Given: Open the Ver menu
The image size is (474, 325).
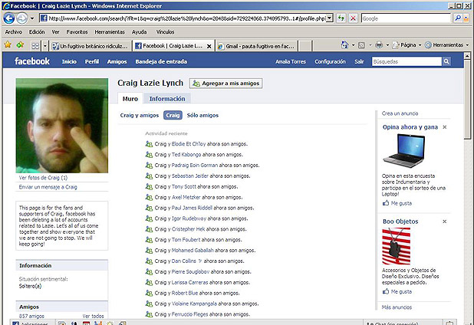Looking at the screenshot, I should coord(56,31).
